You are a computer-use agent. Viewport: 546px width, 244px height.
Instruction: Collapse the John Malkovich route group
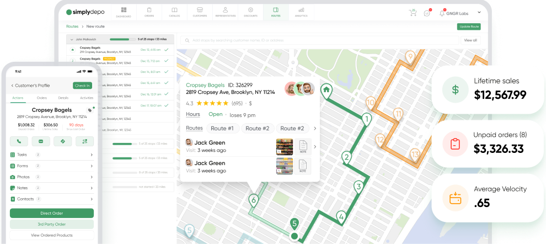(71, 40)
